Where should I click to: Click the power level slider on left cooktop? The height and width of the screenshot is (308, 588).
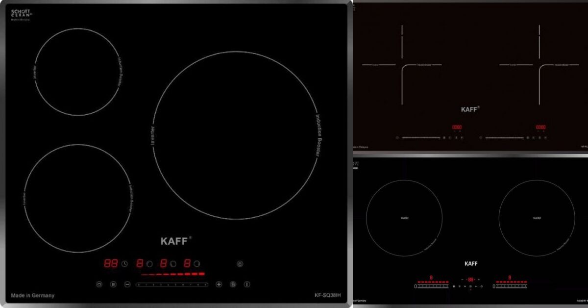click(x=171, y=284)
